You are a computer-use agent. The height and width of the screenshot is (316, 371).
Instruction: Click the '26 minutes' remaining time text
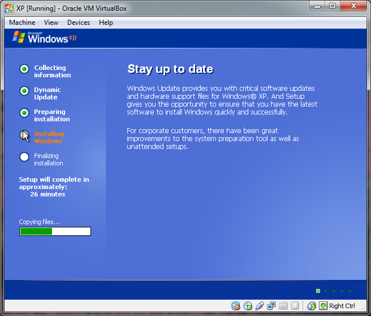48,194
